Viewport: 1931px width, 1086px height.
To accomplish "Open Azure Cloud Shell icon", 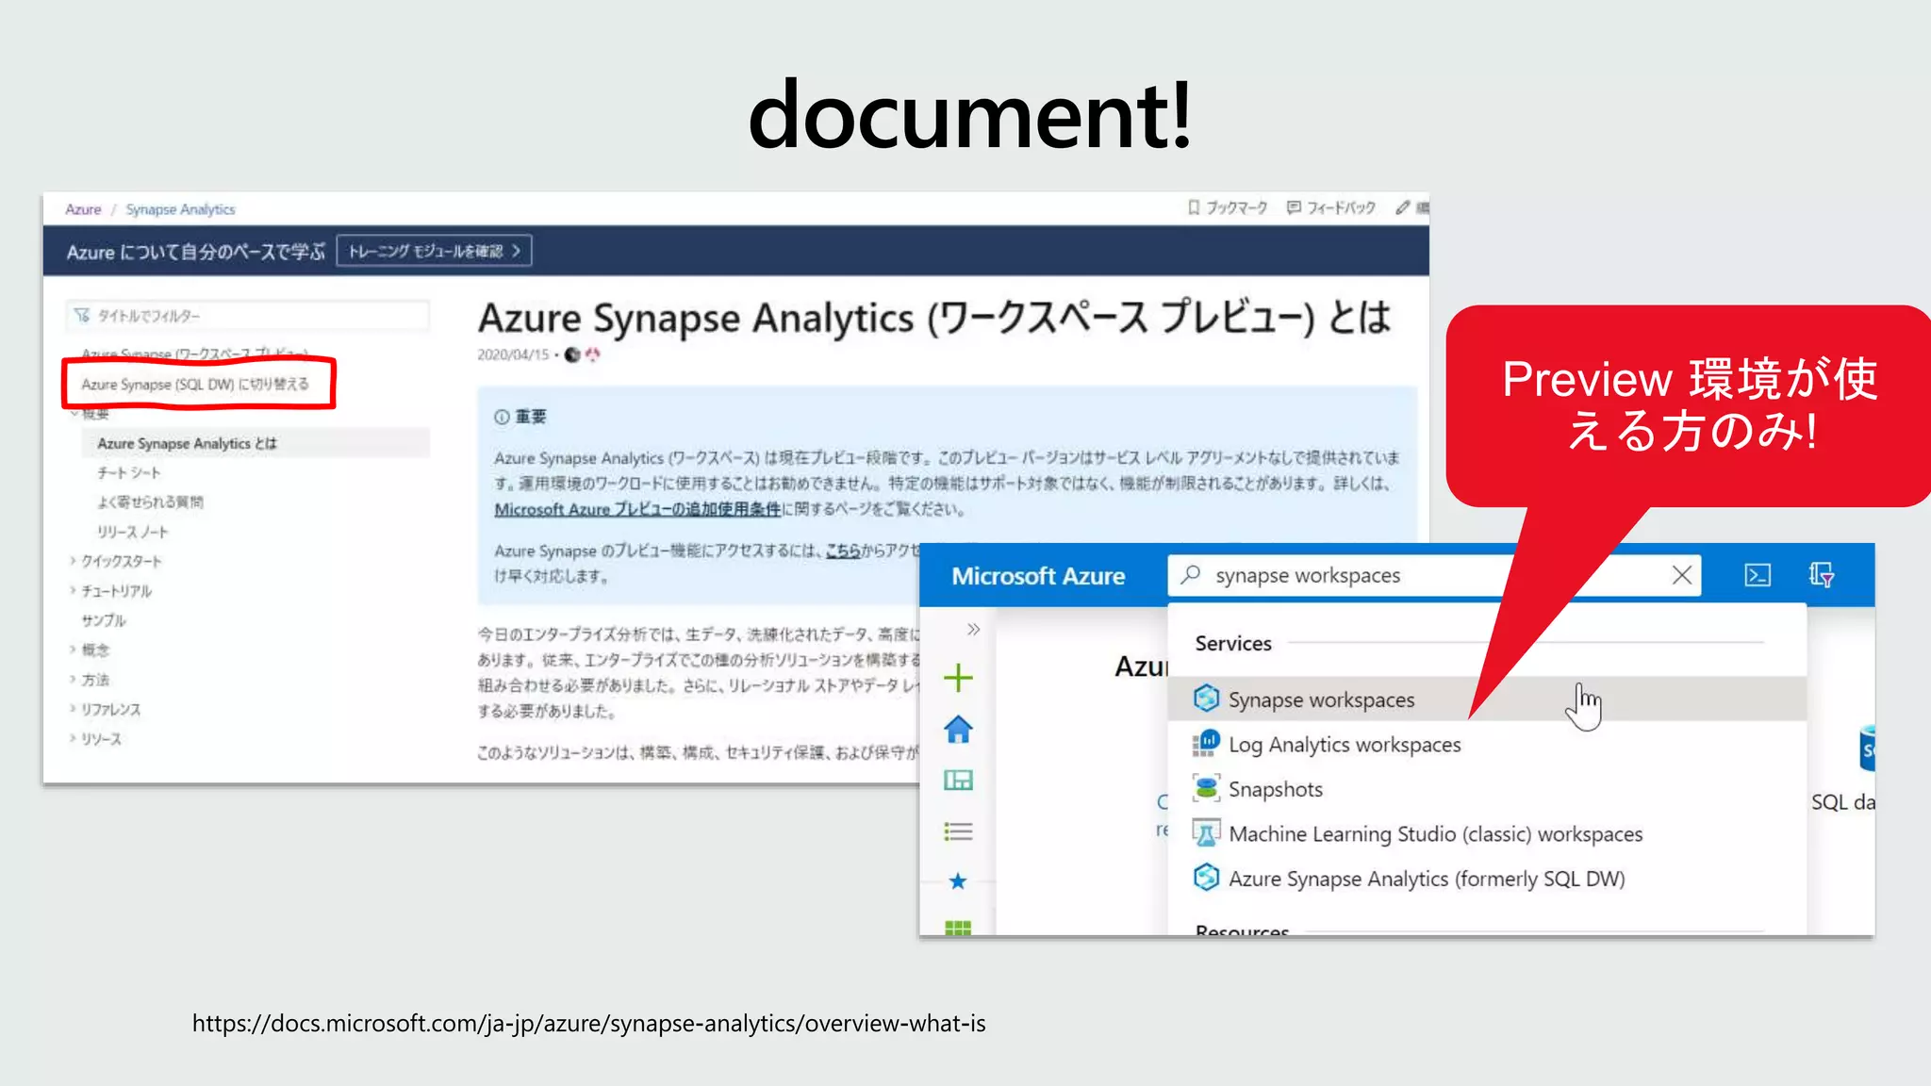I will (1758, 575).
